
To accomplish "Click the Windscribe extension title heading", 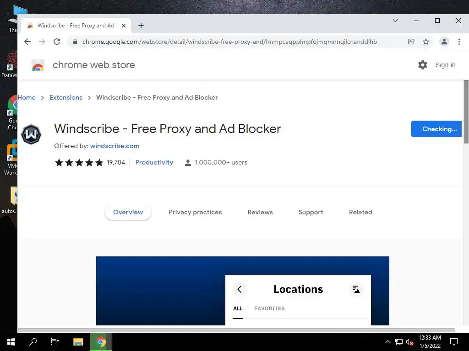I will point(168,129).
